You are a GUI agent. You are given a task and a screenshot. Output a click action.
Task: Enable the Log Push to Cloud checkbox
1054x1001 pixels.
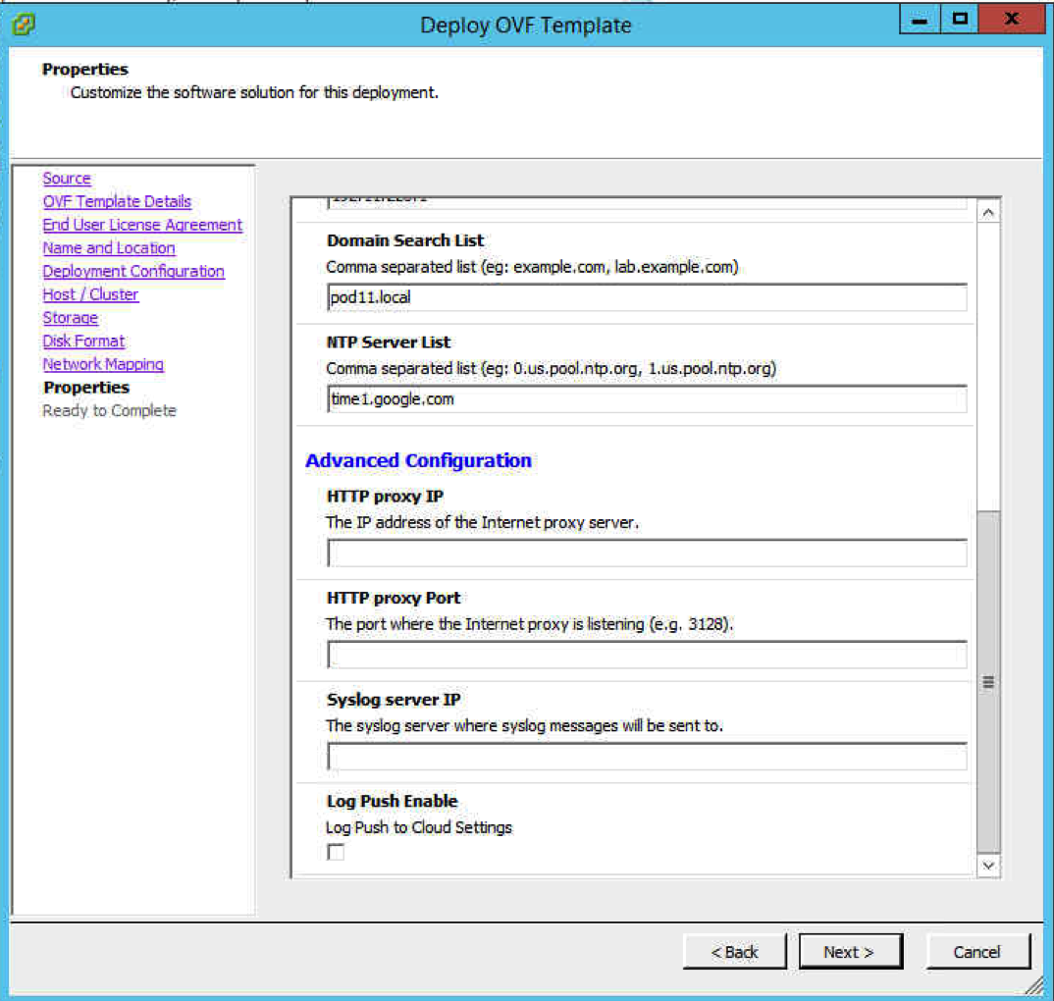(337, 852)
